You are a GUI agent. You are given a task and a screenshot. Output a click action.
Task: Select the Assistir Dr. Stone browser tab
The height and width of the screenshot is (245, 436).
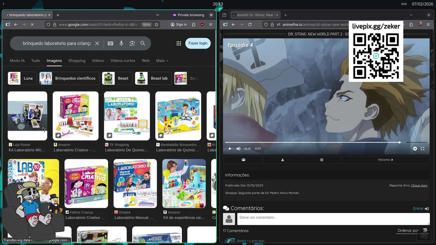pos(255,15)
